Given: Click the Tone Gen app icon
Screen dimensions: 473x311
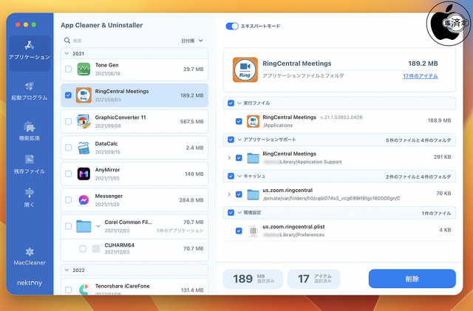Looking at the screenshot, I should 84,69.
